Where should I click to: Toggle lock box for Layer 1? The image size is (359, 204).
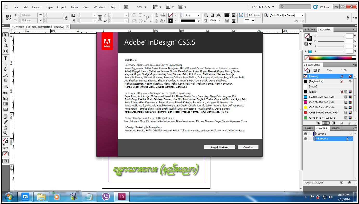pyautogui.click(x=311, y=139)
